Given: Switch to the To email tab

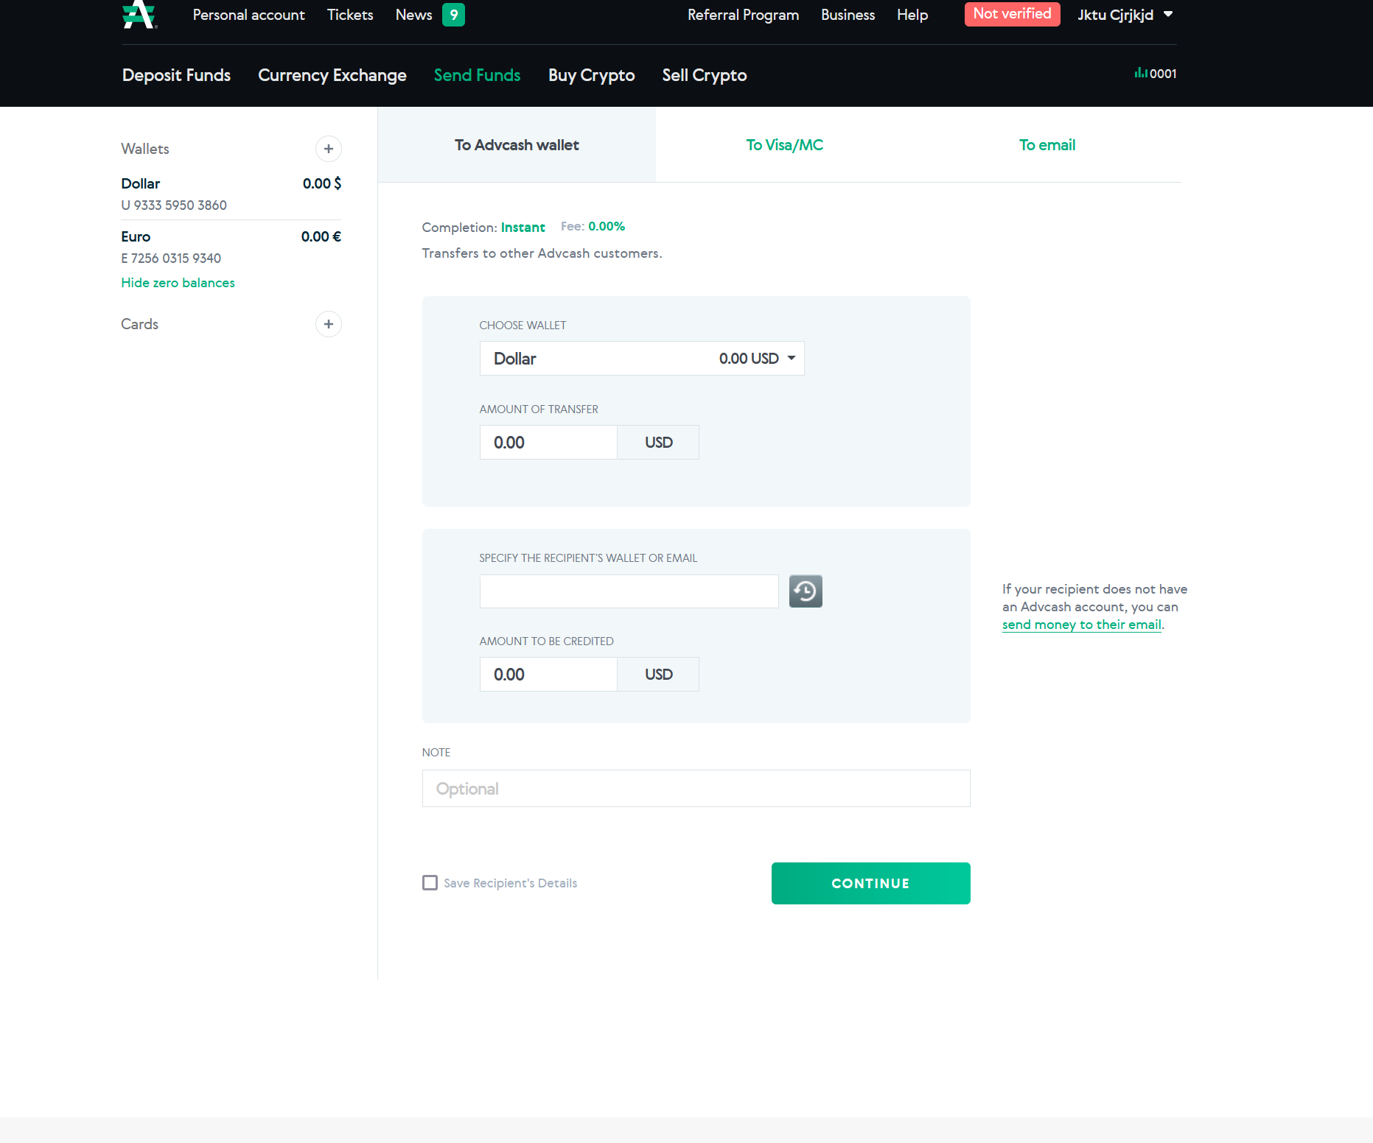Looking at the screenshot, I should 1047,145.
